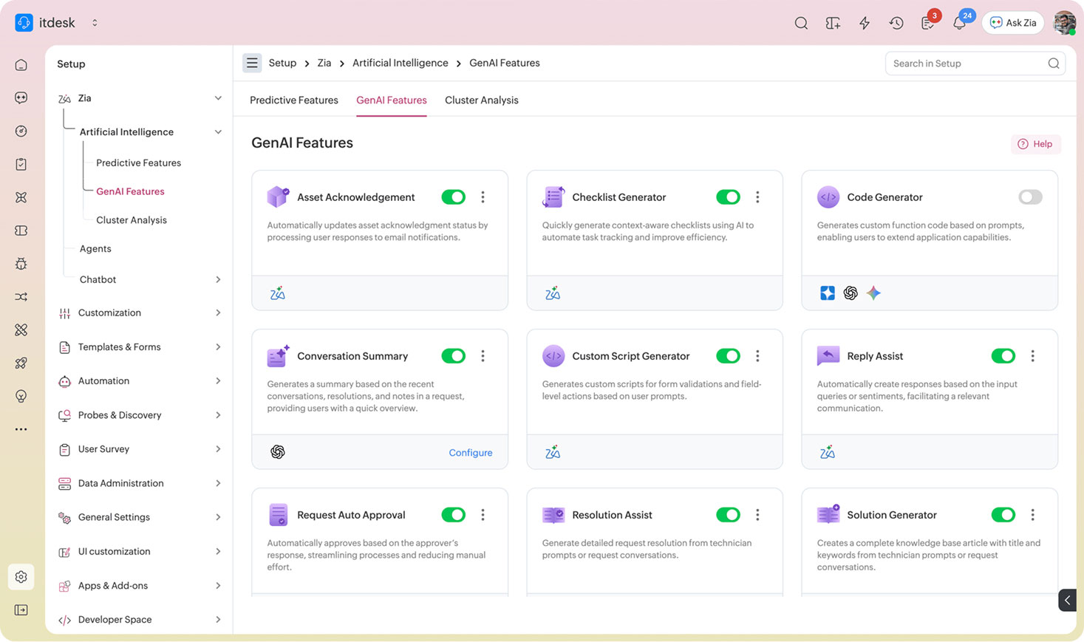Enable the Code Generator toggle
Image resolution: width=1084 pixels, height=642 pixels.
[1030, 197]
